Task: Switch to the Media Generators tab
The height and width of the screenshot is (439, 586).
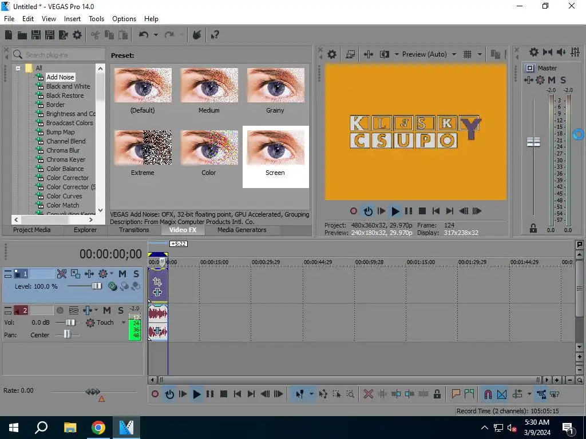Action: coord(242,230)
